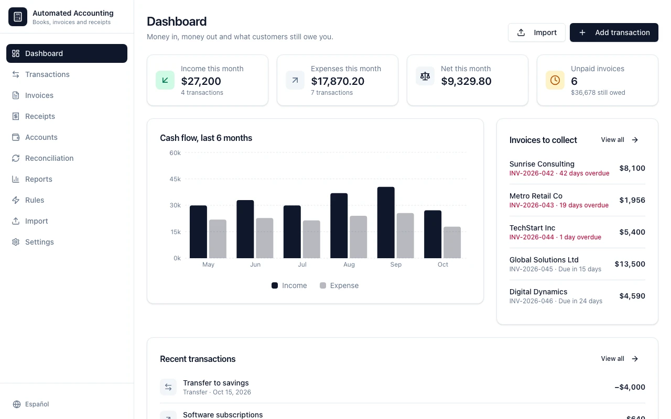671x419 pixels.
Task: Click the transfer icon beside Transfer to savings
Action: tap(168, 387)
